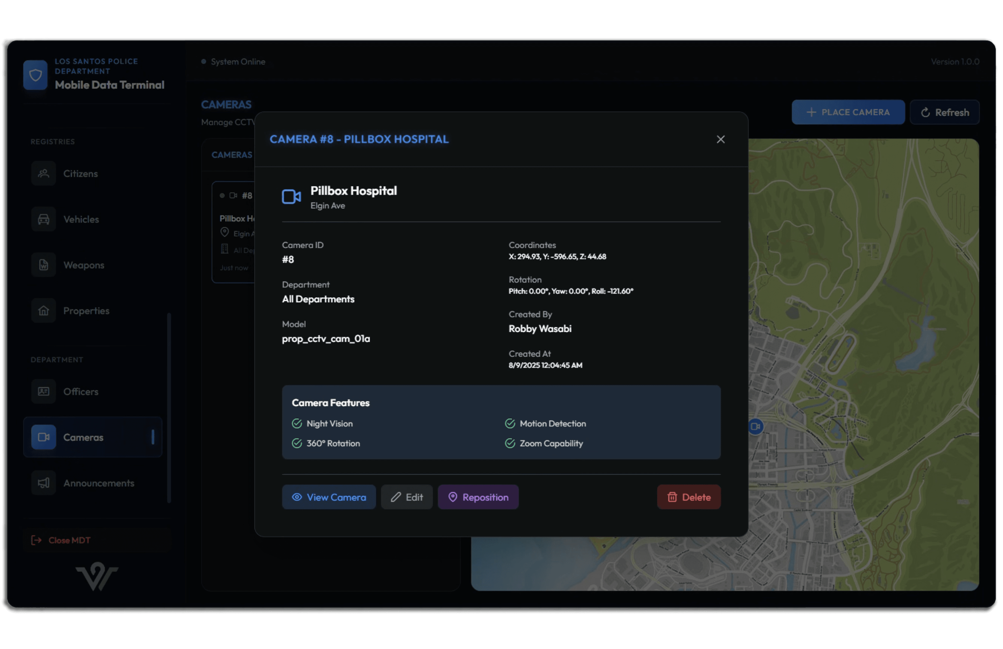1003x649 pixels.
Task: Open the Officers menu item
Action: tap(93, 392)
